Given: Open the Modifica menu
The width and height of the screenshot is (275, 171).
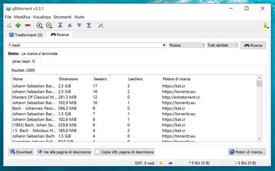Looking at the screenshot, I should [22, 17].
